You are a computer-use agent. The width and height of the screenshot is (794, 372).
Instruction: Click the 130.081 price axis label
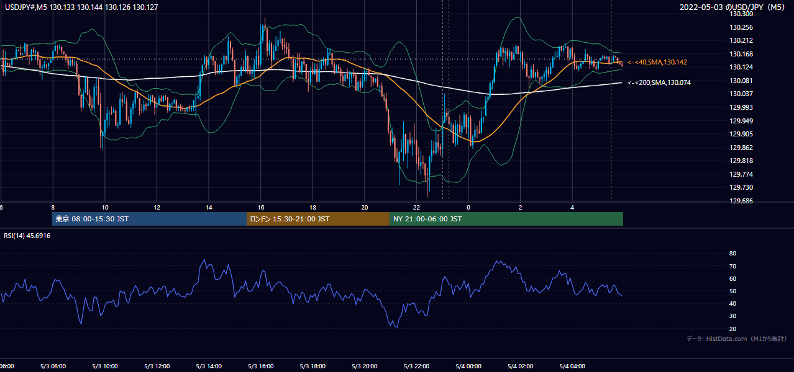(741, 81)
